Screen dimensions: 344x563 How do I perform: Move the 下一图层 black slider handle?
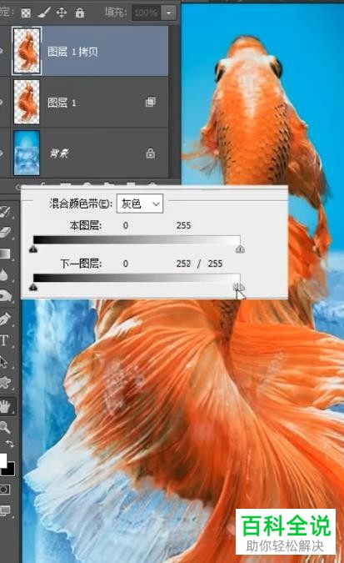33,287
